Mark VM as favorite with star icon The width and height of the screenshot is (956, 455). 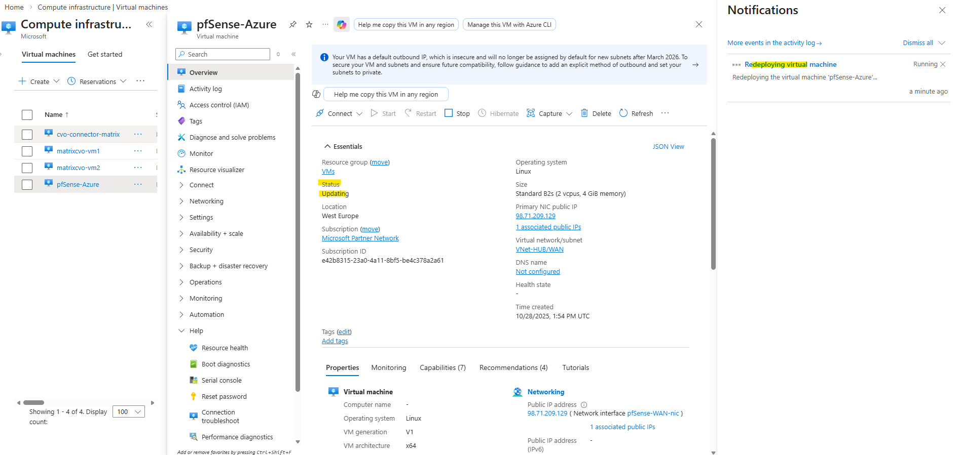pyautogui.click(x=309, y=24)
